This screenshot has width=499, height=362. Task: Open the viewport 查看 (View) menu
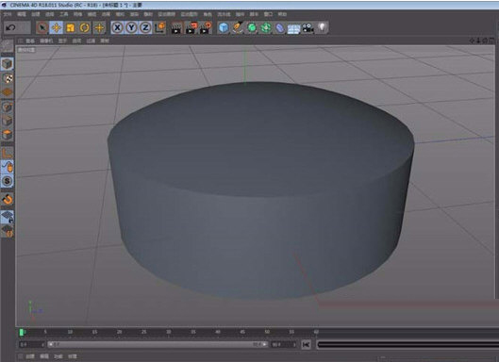pyautogui.click(x=30, y=41)
